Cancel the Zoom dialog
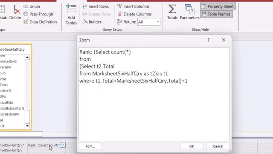The width and height of the screenshot is (273, 154). 218,146
